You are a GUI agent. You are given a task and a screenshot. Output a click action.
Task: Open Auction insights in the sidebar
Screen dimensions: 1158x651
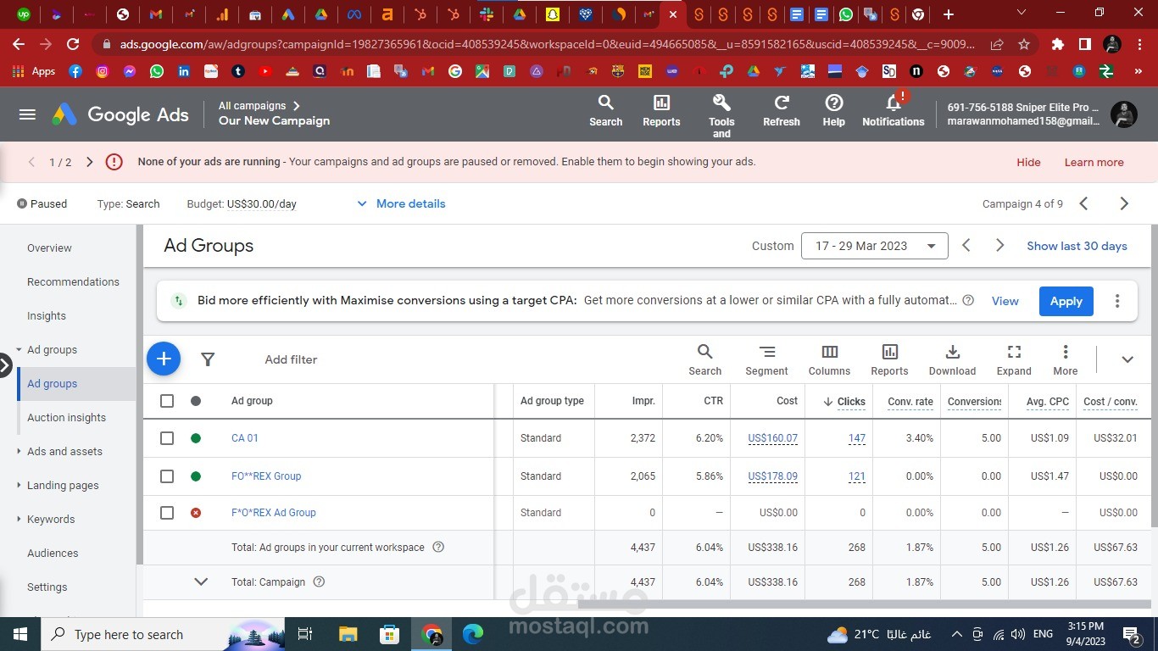coord(66,417)
